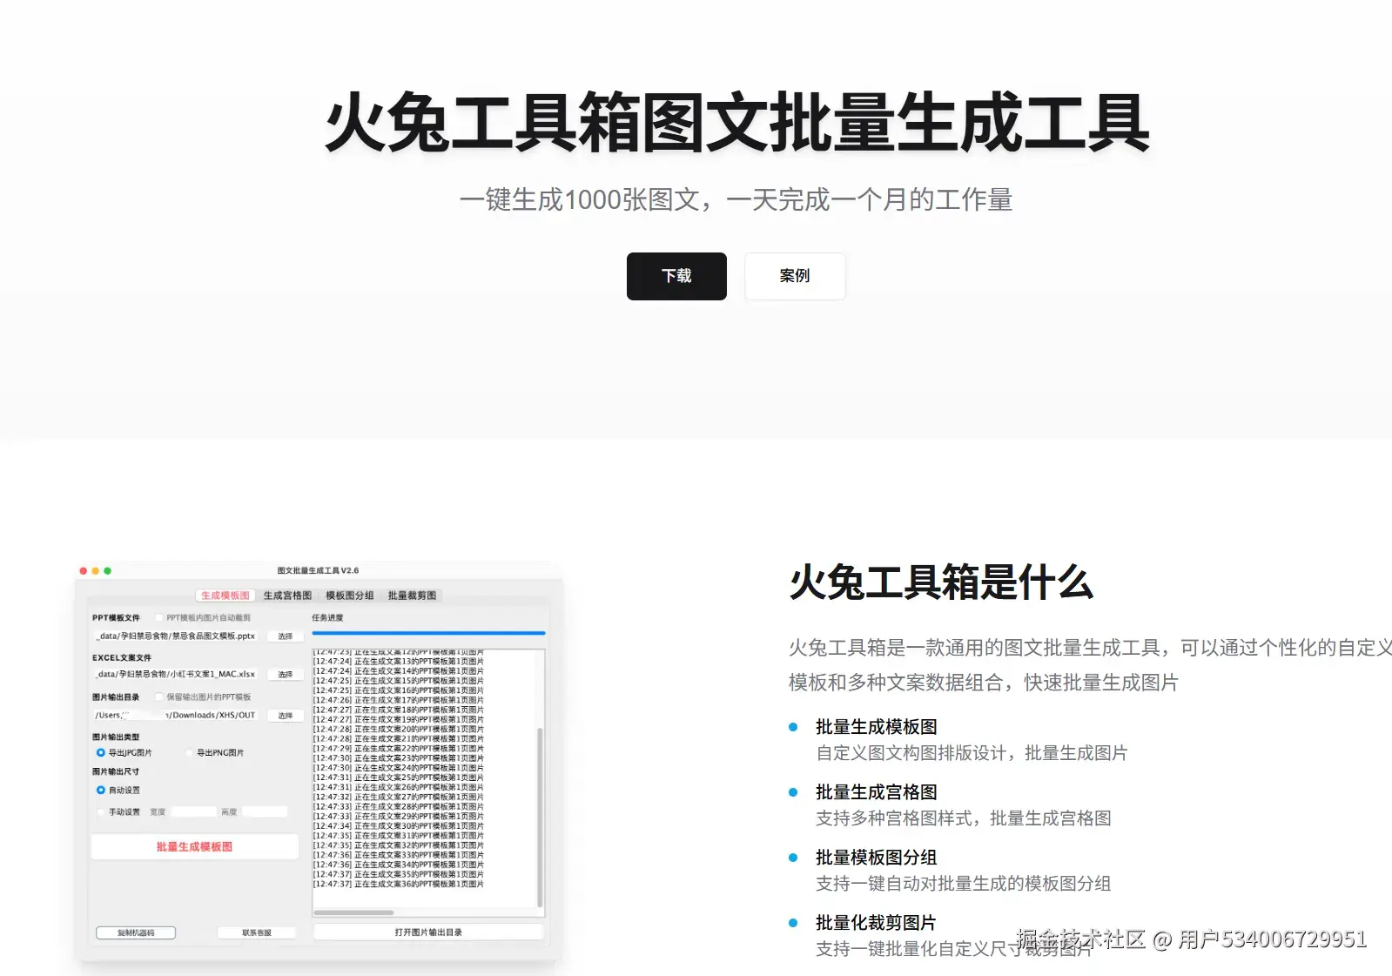Click the 火兔工具箱是什么 section heading

coord(941,582)
